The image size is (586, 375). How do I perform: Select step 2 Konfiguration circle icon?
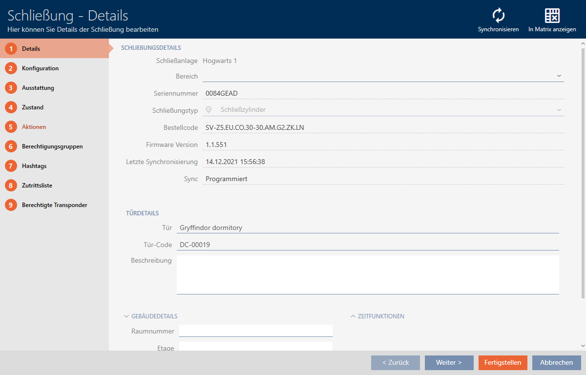11,68
